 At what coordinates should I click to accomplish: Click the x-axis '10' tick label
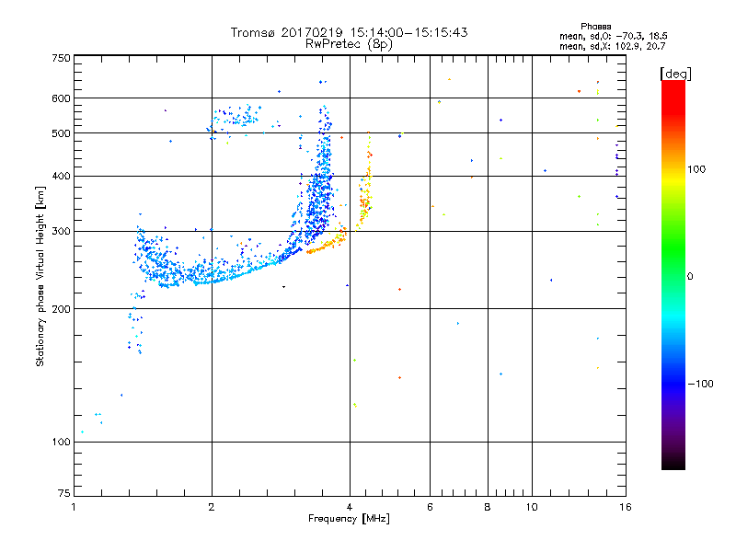click(532, 507)
